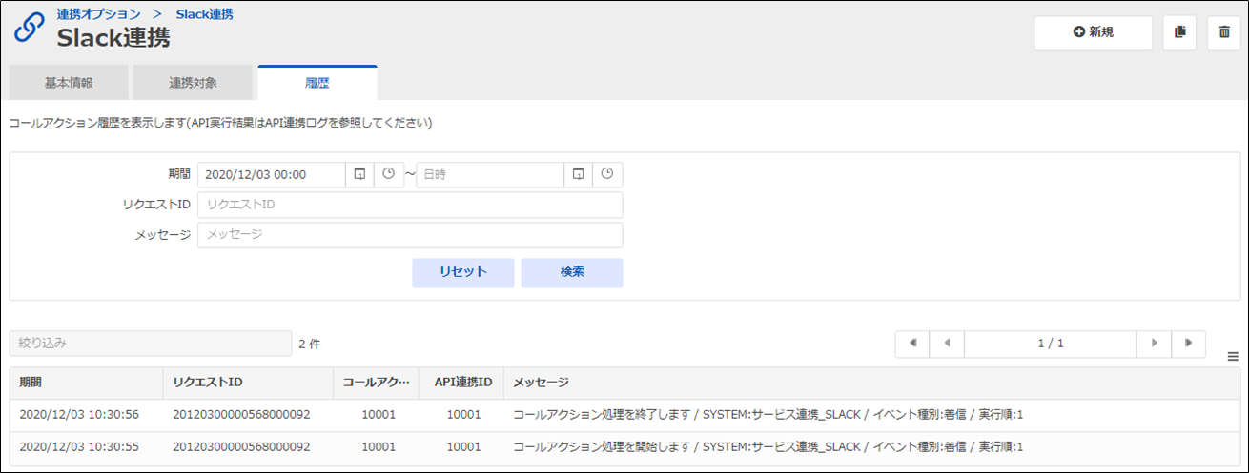Sort by the メッセージ column header
Screen dimensions: 1249x473
[x=871, y=383]
